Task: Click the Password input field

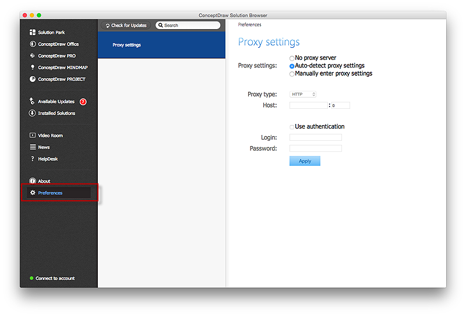Action: tap(316, 148)
